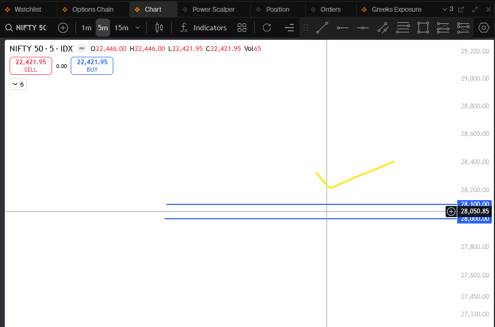Select the horizontal line drawing tool
The height and width of the screenshot is (327, 495).
click(x=363, y=28)
